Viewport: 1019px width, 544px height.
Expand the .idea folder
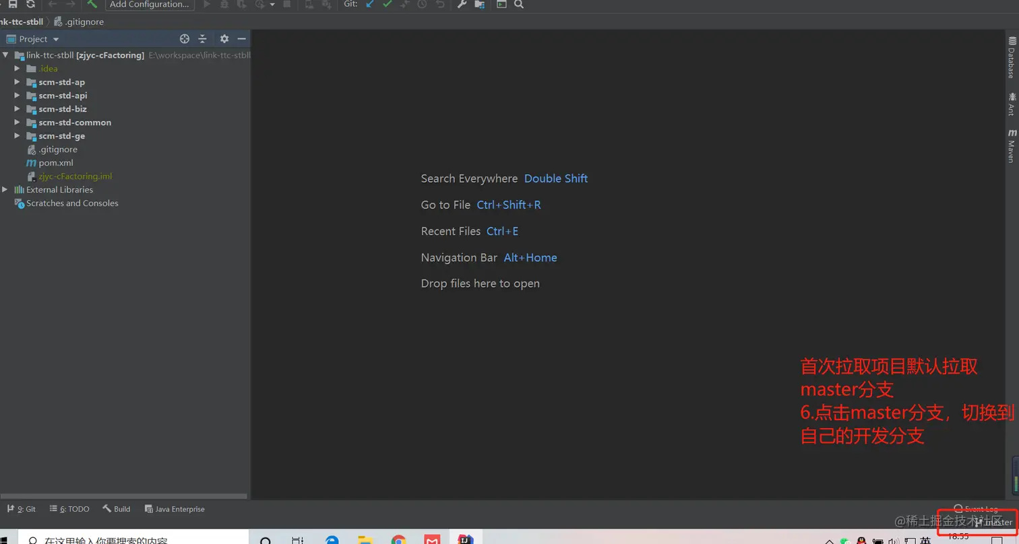tap(18, 69)
